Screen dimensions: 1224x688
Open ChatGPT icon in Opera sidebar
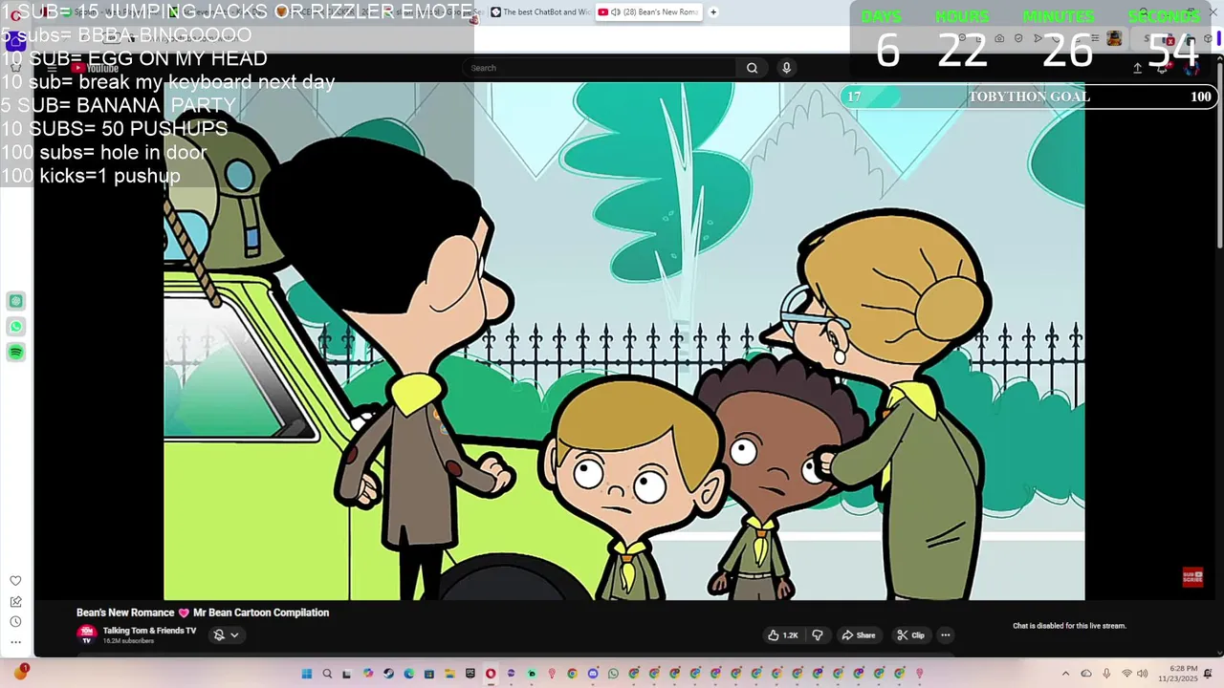click(x=16, y=301)
